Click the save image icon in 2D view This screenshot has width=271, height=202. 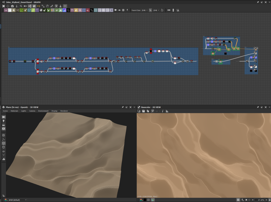coord(143,111)
